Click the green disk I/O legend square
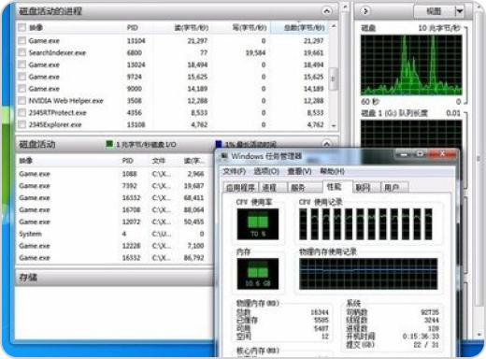This screenshot has height=359, width=486. click(109, 144)
